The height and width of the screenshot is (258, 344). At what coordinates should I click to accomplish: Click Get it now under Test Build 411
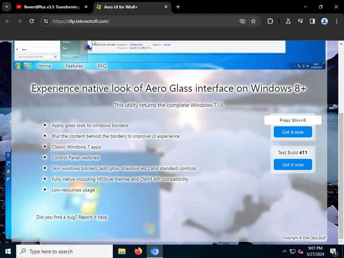[x=293, y=165]
